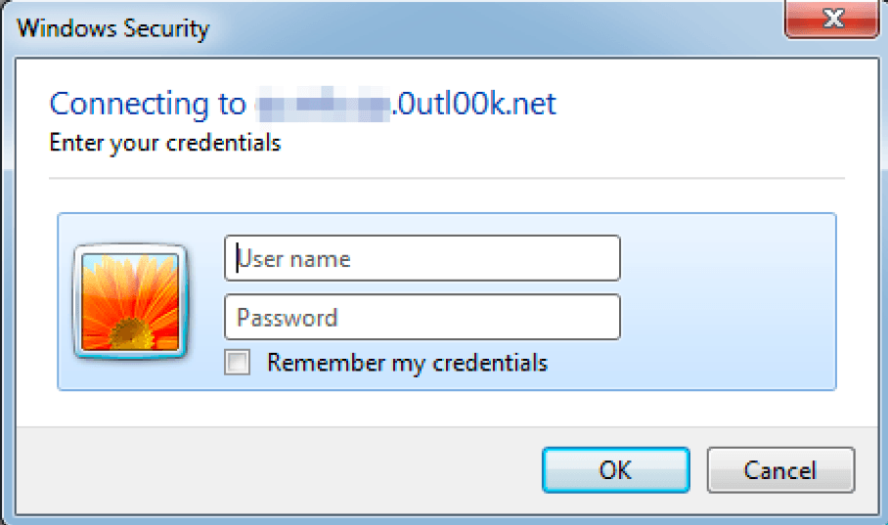Focus the User name field
The width and height of the screenshot is (888, 525).
coord(422,258)
